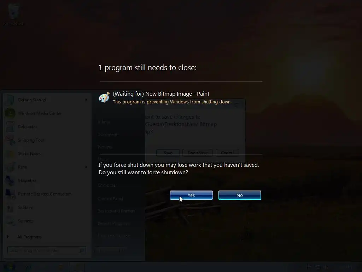Click 'Do you still want to force shutdown?' text
Screen dimensions: 362x272
tap(144, 172)
